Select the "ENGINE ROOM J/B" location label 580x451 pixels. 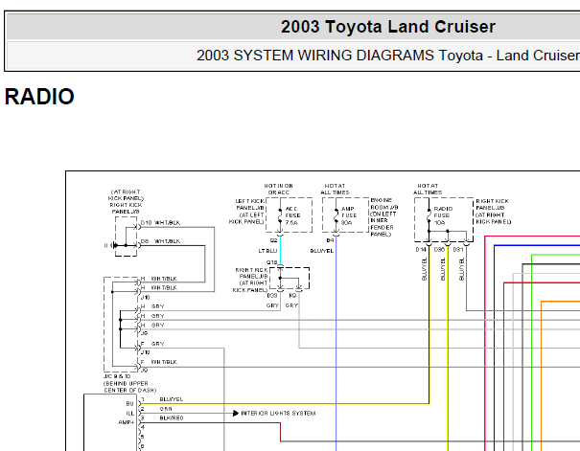384,217
